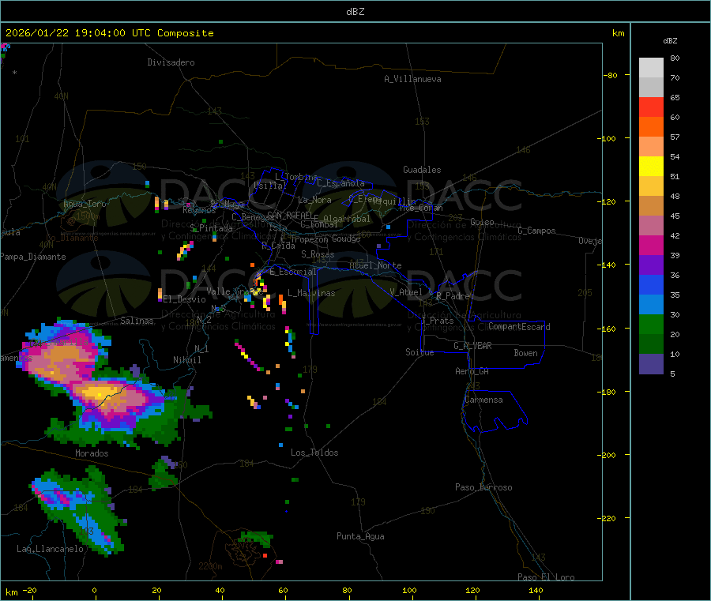Click the Morados location label

point(92,453)
